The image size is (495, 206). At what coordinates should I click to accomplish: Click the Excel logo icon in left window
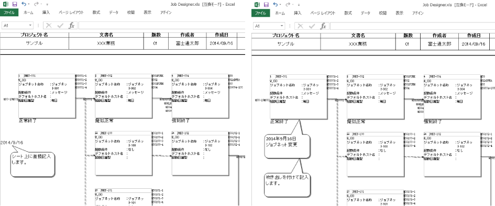pyautogui.click(x=5, y=4)
